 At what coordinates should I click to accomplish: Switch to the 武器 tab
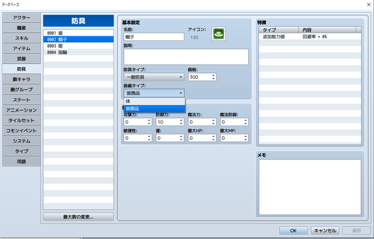coord(22,58)
